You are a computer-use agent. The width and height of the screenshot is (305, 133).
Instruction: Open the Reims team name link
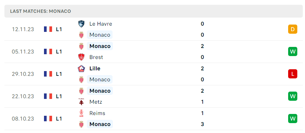coord(97,113)
